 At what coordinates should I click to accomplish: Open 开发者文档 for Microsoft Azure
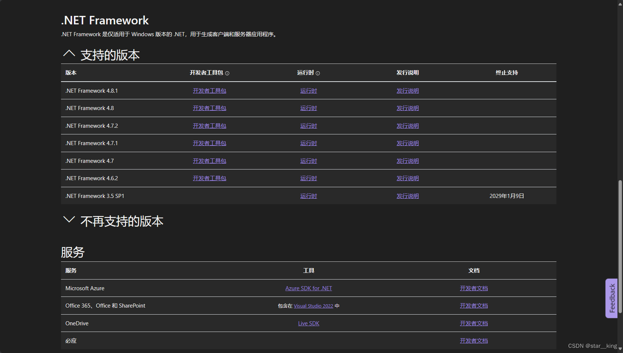pyautogui.click(x=474, y=288)
